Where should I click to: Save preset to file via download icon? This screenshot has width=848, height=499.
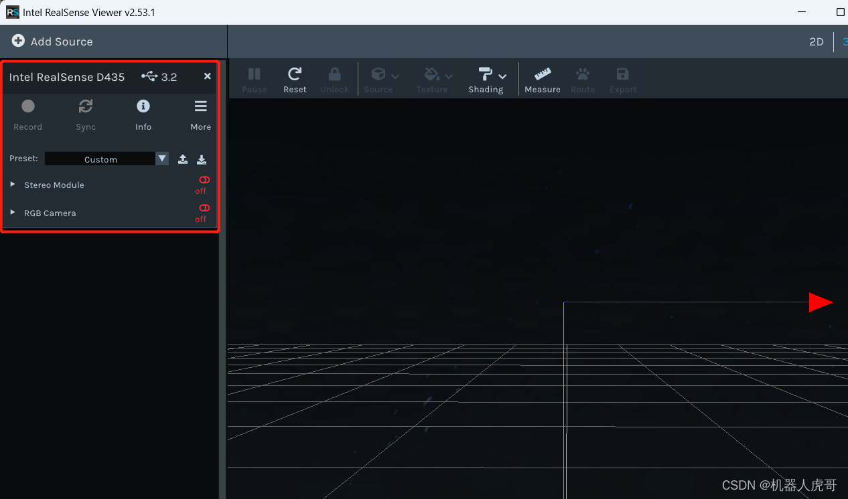(202, 159)
